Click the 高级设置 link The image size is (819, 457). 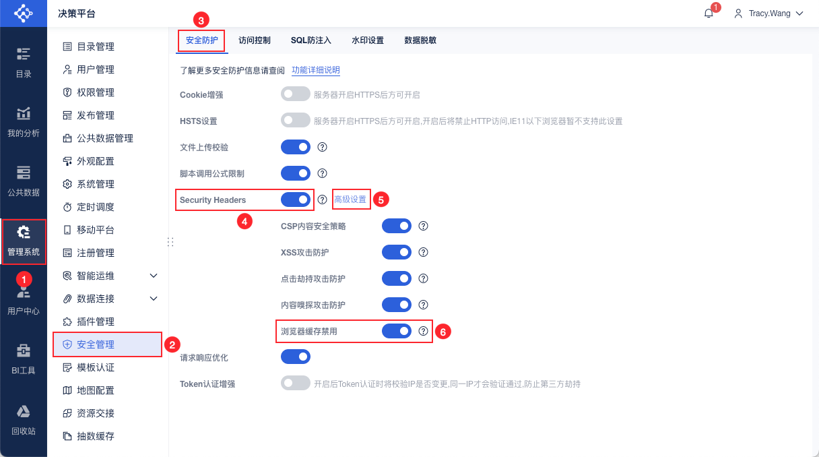(350, 200)
